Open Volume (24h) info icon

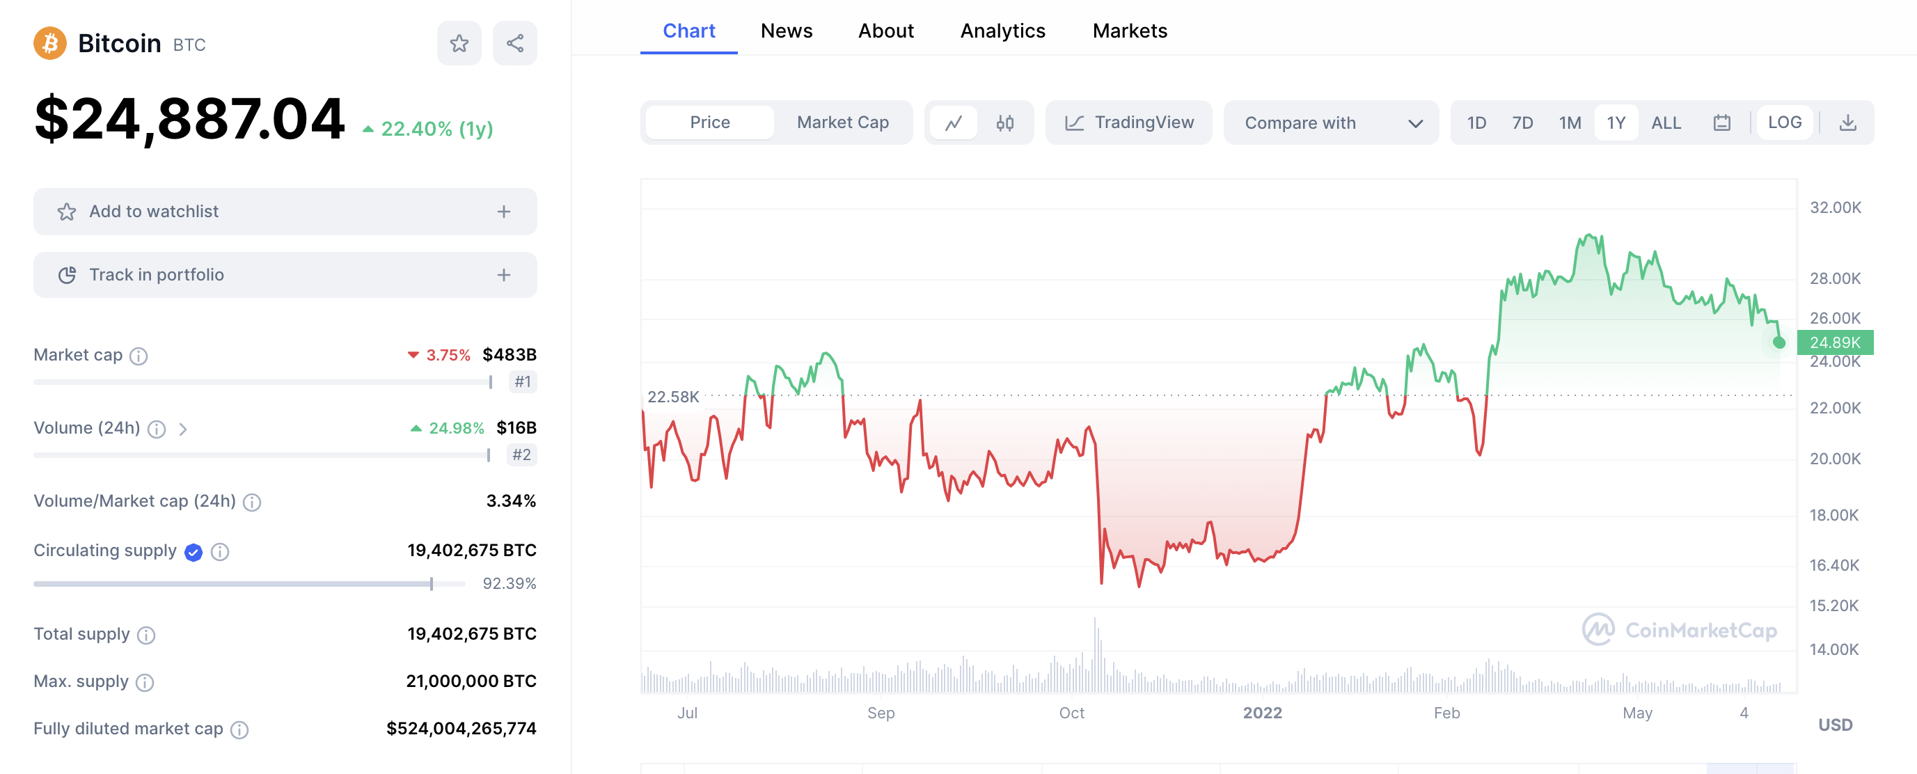click(157, 429)
